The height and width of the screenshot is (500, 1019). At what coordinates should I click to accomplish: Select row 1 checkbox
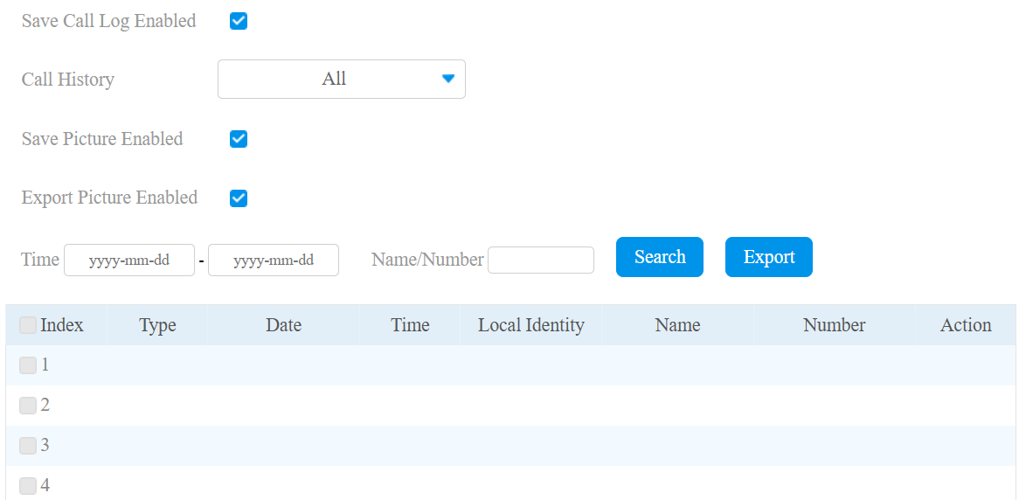[28, 365]
